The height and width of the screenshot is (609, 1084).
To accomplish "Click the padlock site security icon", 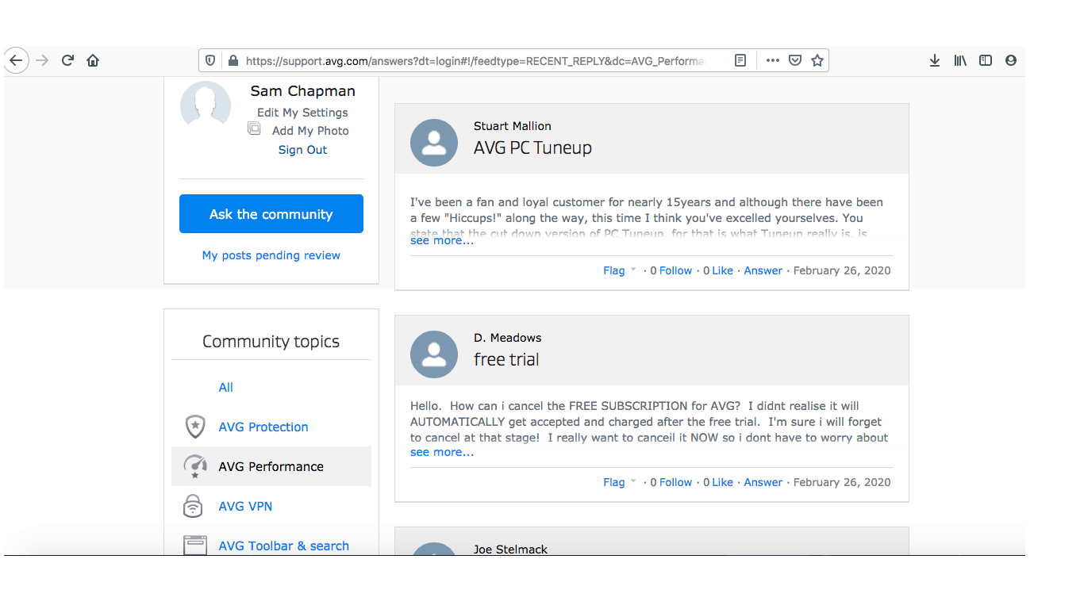I will [x=233, y=60].
